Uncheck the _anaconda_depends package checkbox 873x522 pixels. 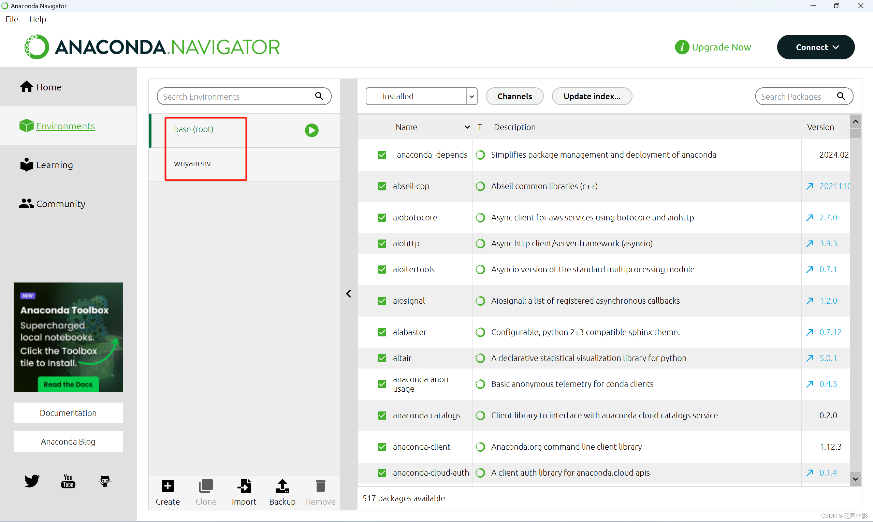[x=382, y=155]
